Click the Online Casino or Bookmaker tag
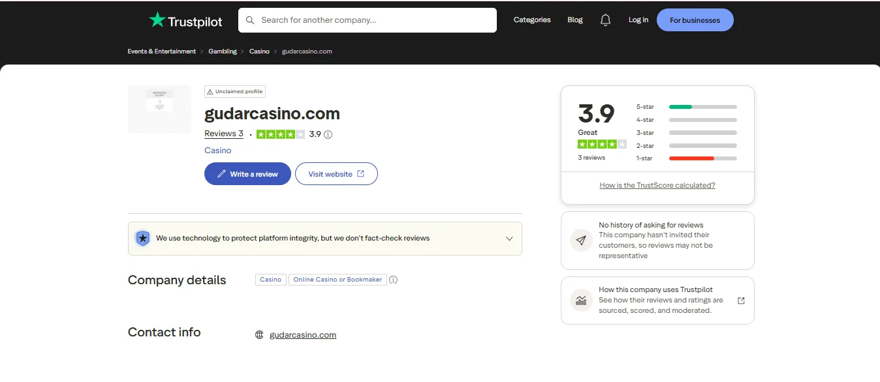The image size is (880, 382). [338, 280]
